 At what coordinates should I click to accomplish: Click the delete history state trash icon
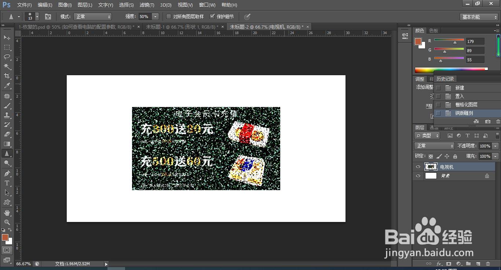pyautogui.click(x=498, y=121)
